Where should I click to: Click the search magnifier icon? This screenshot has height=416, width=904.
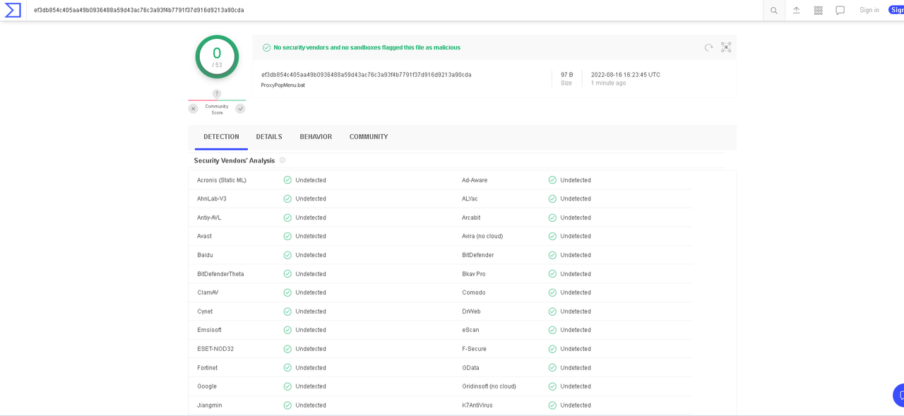(774, 11)
